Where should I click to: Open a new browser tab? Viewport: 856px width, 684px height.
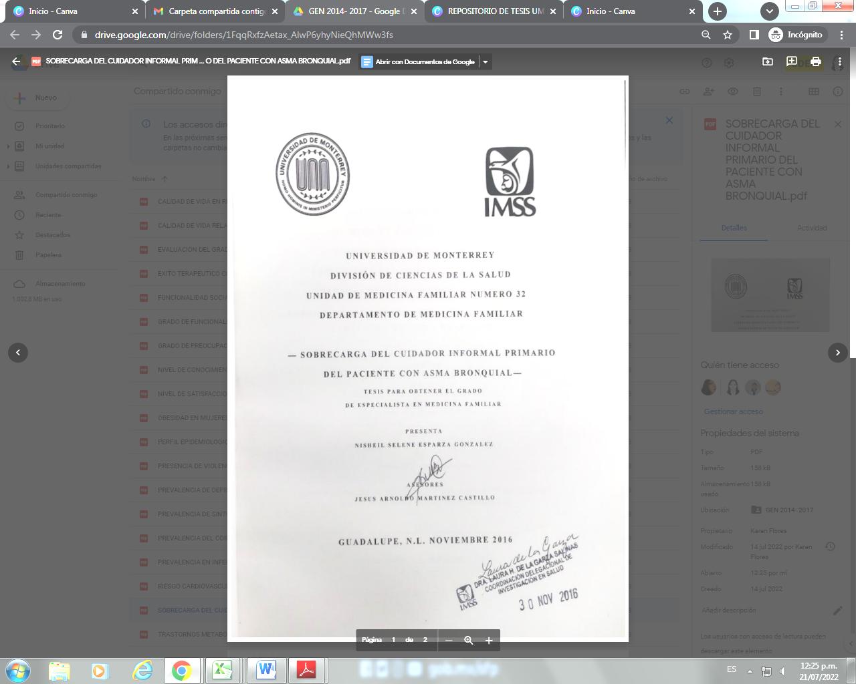717,11
